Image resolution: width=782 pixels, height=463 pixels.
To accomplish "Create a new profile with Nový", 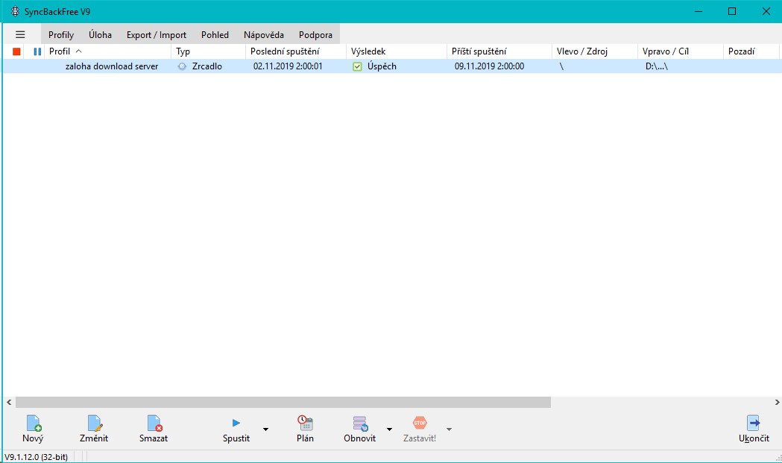I will (33, 429).
